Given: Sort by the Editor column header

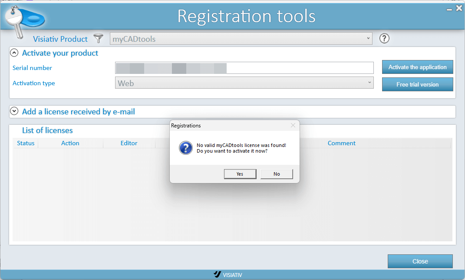Looking at the screenshot, I should point(129,143).
